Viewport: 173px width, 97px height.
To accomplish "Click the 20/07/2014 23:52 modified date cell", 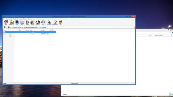I will click(45, 34).
